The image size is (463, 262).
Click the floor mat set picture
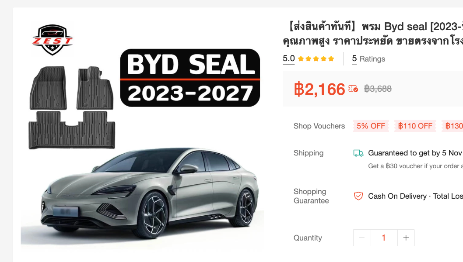(72, 107)
